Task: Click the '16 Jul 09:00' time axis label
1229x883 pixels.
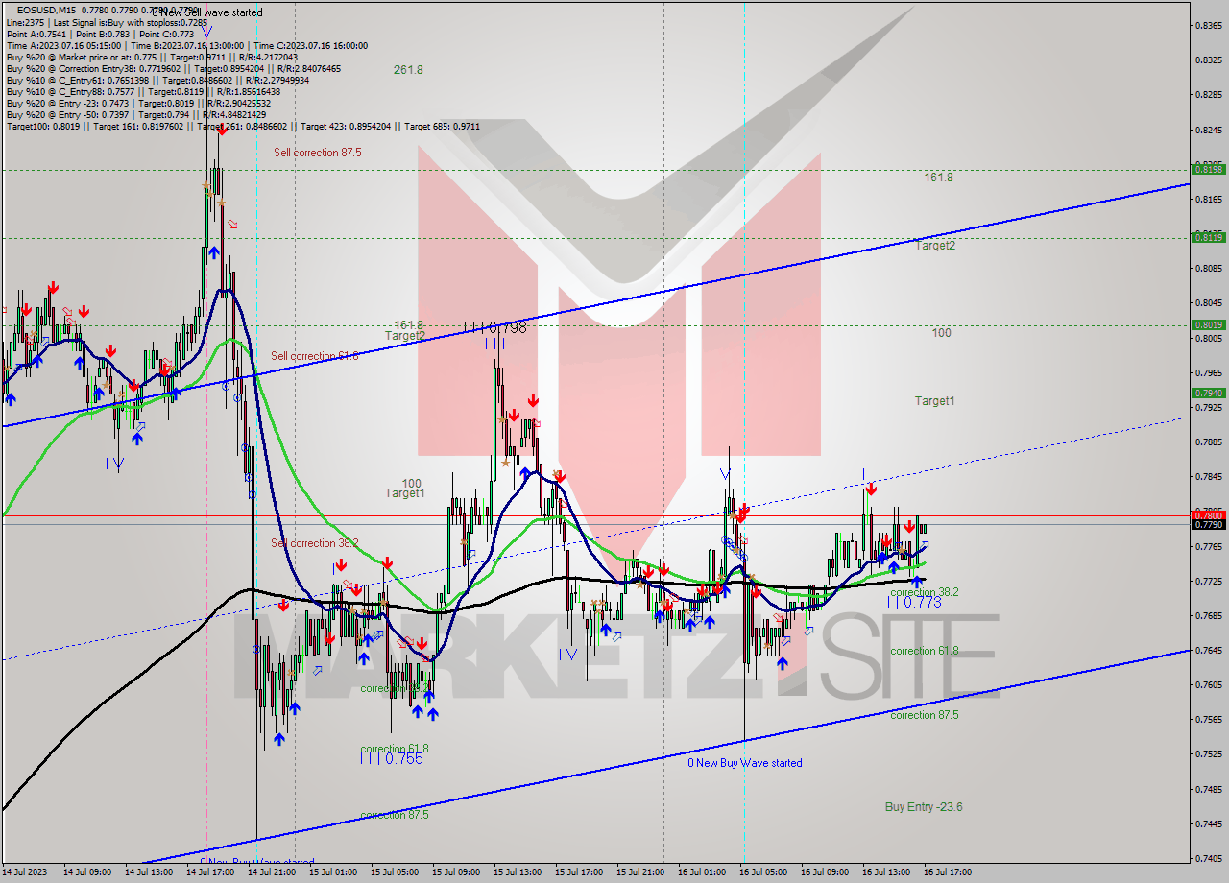Action: point(826,872)
